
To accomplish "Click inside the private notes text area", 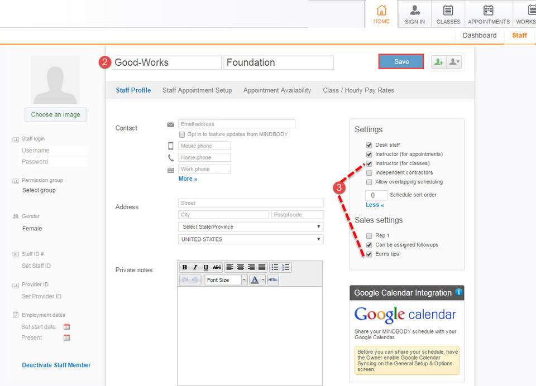I will point(250,336).
